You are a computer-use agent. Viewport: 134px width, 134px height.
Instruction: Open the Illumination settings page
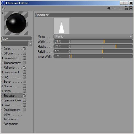10,119
